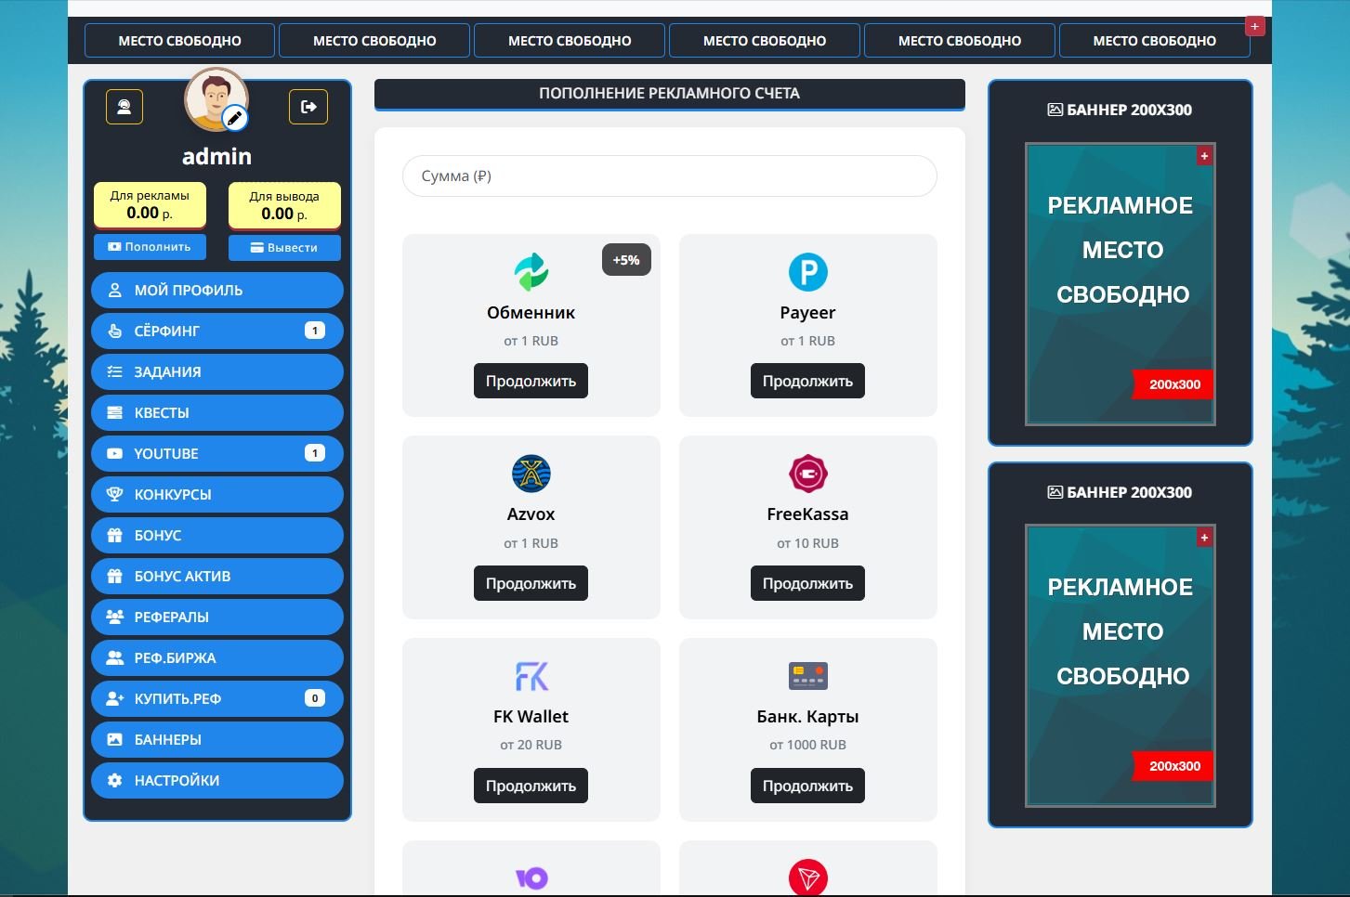Open YOUTUBE menu item
The image size is (1350, 897).
coord(217,453)
